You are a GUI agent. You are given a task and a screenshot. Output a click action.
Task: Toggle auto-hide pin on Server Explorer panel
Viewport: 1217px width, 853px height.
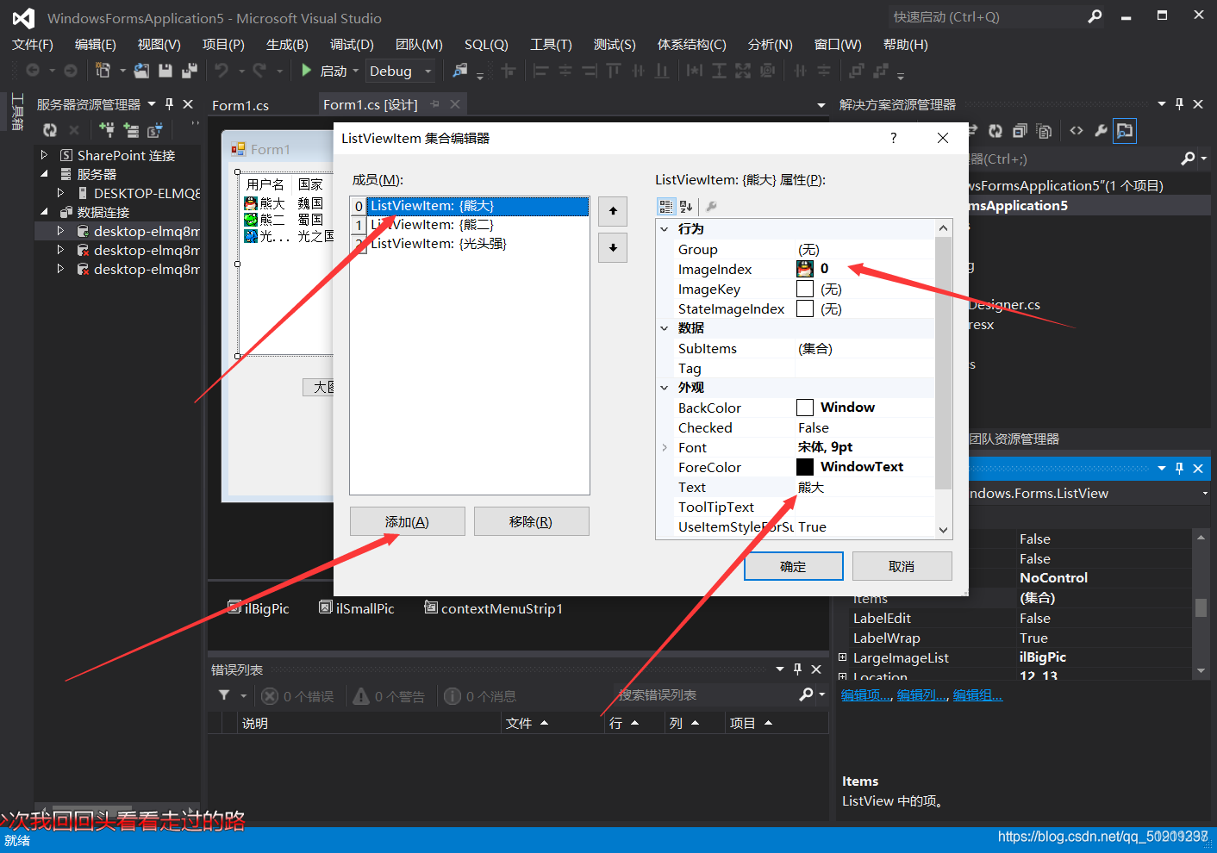[x=169, y=104]
